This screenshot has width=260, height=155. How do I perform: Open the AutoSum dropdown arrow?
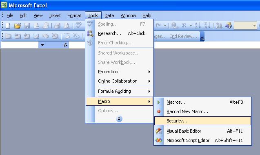point(191,26)
